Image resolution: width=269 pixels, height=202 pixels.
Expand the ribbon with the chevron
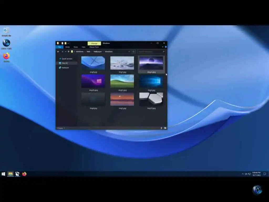pyautogui.click(x=163, y=47)
